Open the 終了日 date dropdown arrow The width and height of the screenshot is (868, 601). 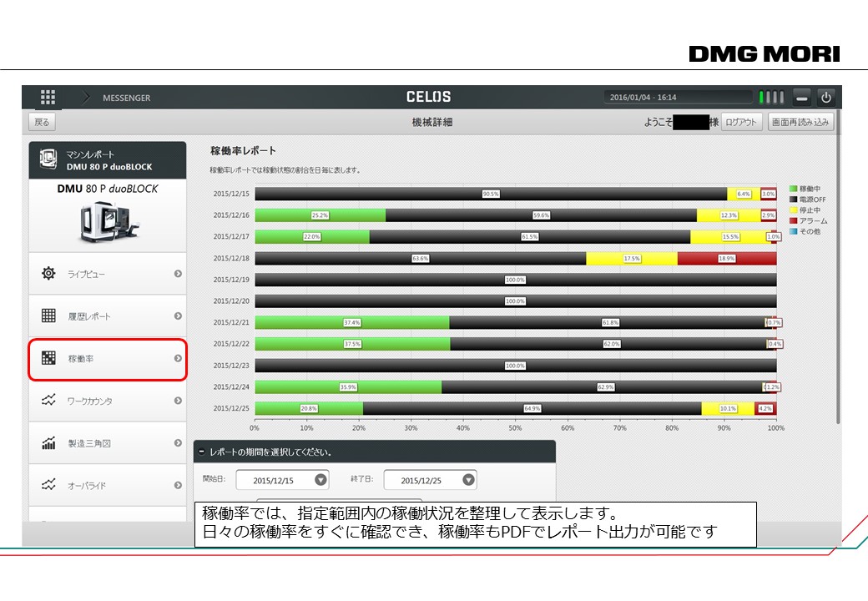click(x=468, y=480)
